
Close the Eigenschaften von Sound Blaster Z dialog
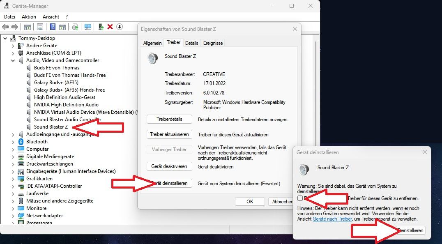[x=295, y=29]
